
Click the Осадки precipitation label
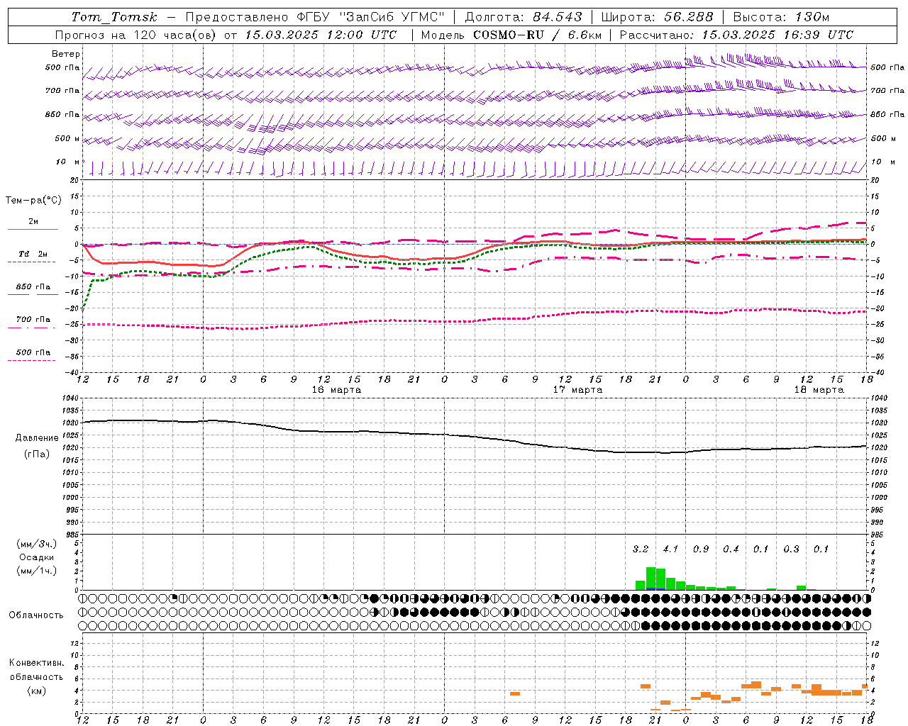(x=37, y=557)
